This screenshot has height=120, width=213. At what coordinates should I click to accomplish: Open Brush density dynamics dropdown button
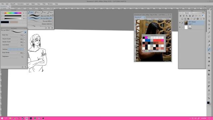click(25, 53)
